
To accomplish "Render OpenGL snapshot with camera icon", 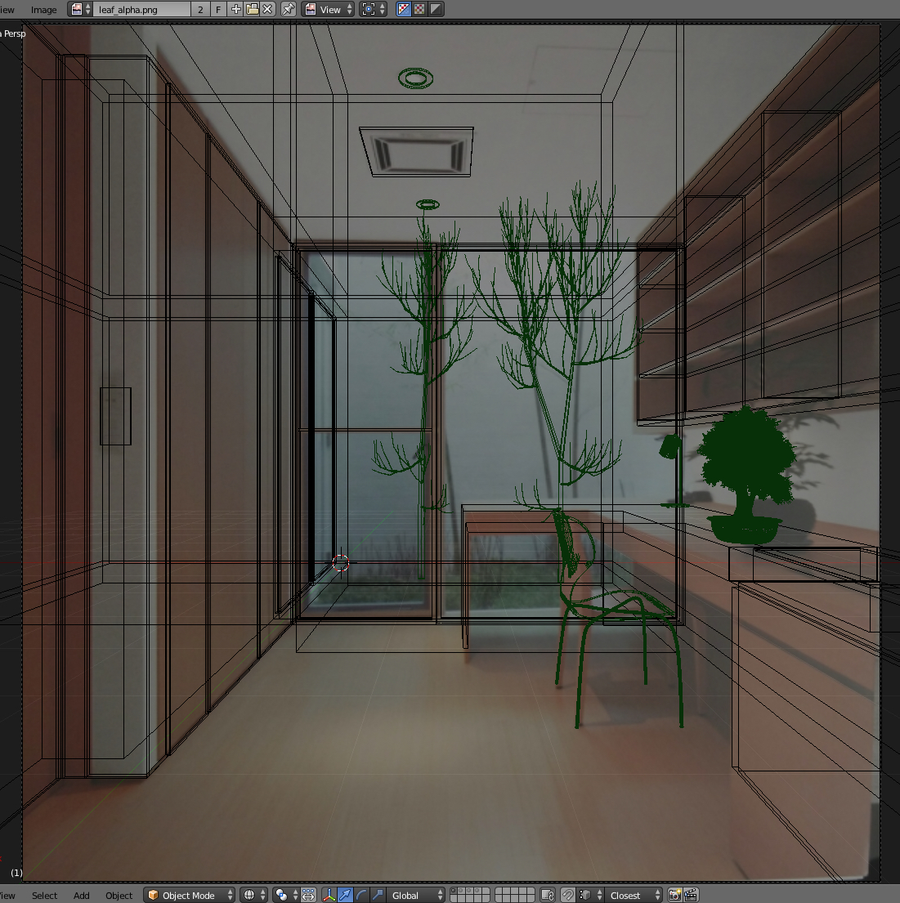I will pos(674,895).
